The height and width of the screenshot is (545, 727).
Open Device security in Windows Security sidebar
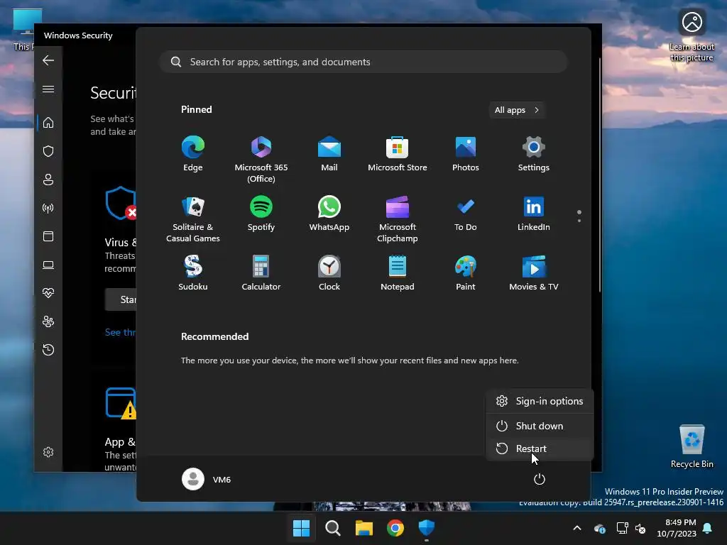click(x=48, y=265)
